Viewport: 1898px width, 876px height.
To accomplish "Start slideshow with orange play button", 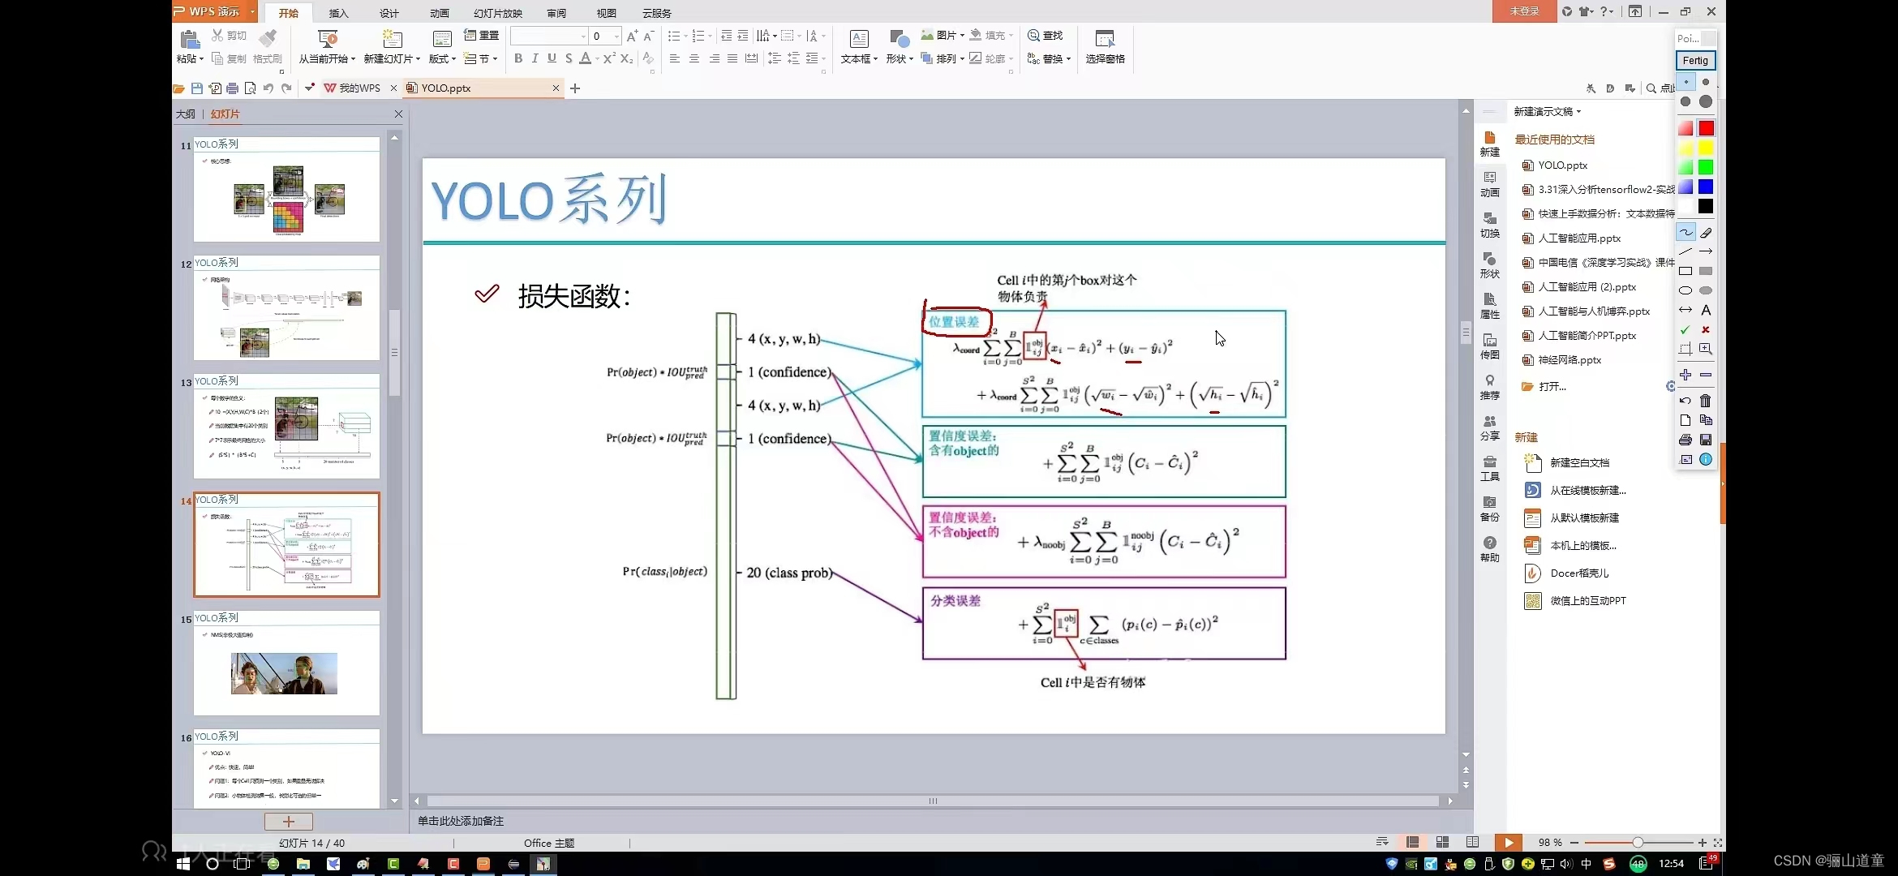I will click(1508, 843).
